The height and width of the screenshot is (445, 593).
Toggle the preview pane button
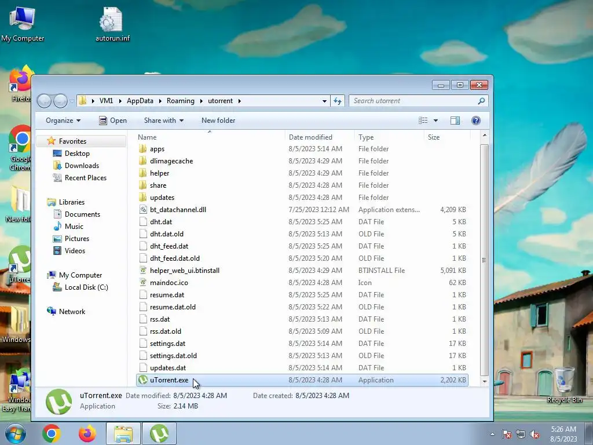pos(455,121)
